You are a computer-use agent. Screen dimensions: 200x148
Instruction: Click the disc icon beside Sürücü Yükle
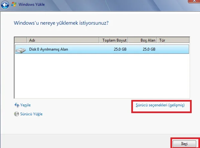17,114
